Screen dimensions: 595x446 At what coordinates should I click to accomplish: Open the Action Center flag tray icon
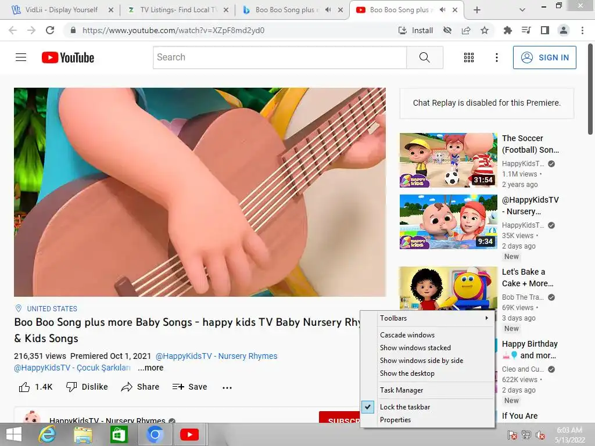pos(512,435)
